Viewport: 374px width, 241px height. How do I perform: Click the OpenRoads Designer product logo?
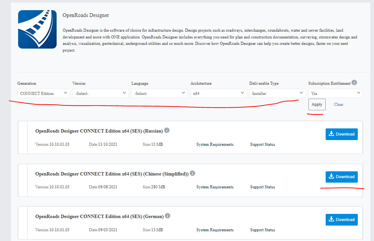[x=37, y=29]
